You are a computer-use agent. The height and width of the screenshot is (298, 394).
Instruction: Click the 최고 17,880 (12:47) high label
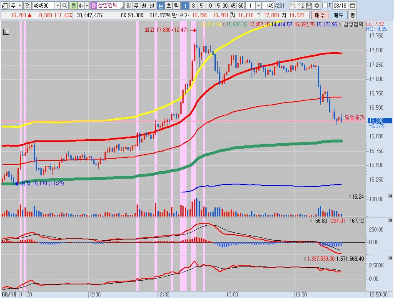166,30
